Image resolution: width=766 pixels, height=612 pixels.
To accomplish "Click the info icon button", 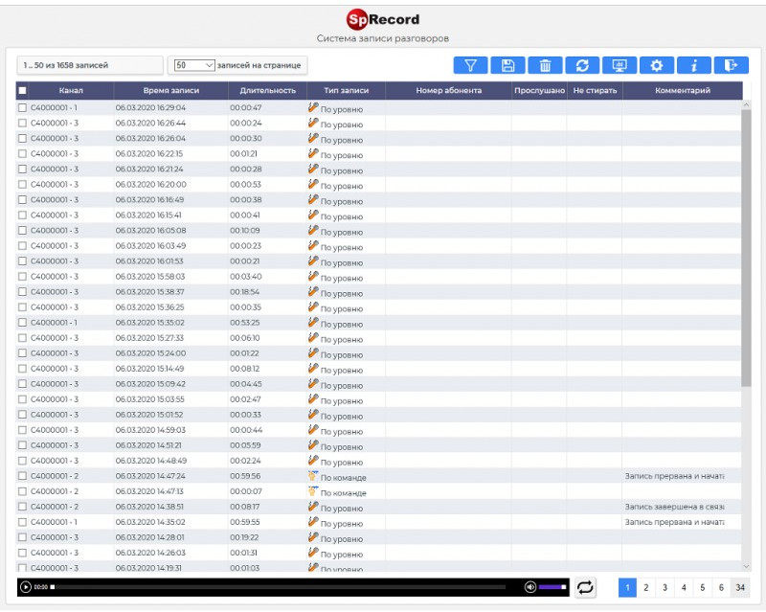I will pyautogui.click(x=694, y=65).
